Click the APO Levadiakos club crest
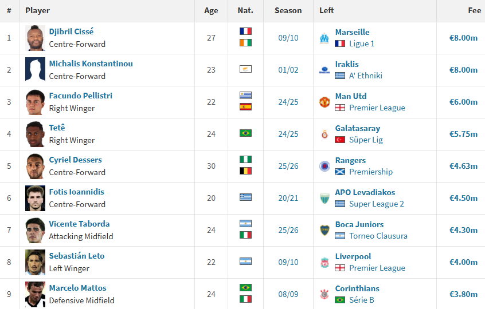The width and height of the screenshot is (485, 309). [324, 199]
